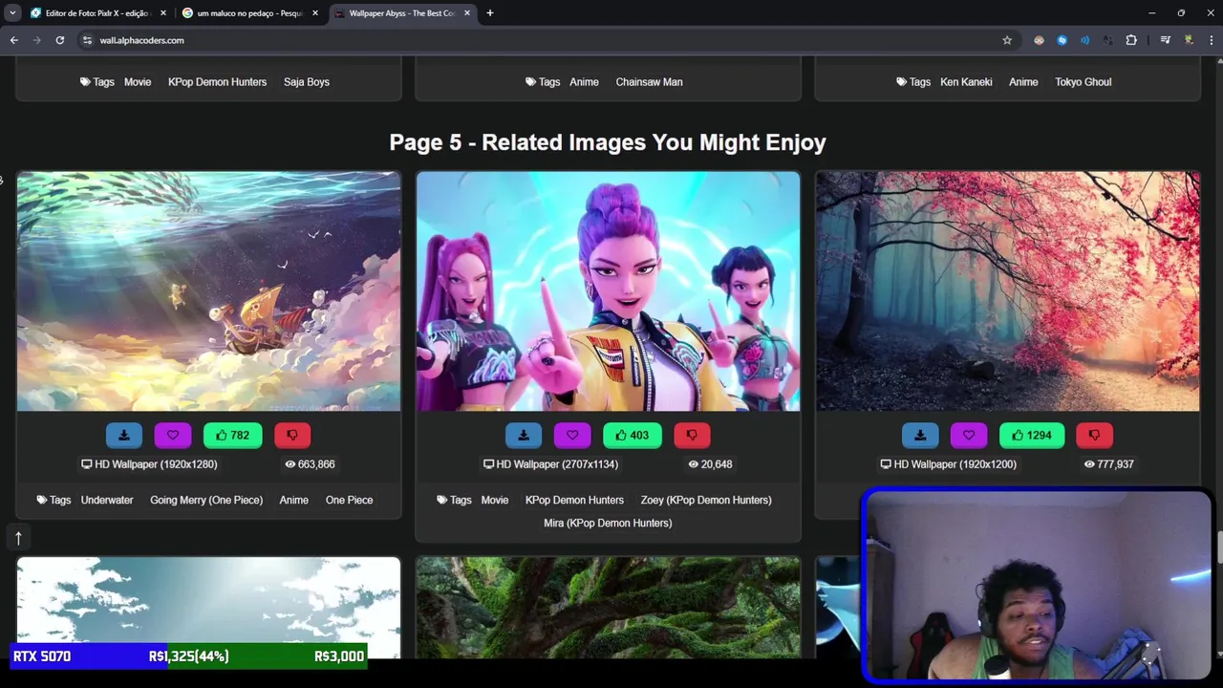1223x688 pixels.
Task: Click HD Wallpaper (1920x1200) resolution text
Action: [x=948, y=464]
